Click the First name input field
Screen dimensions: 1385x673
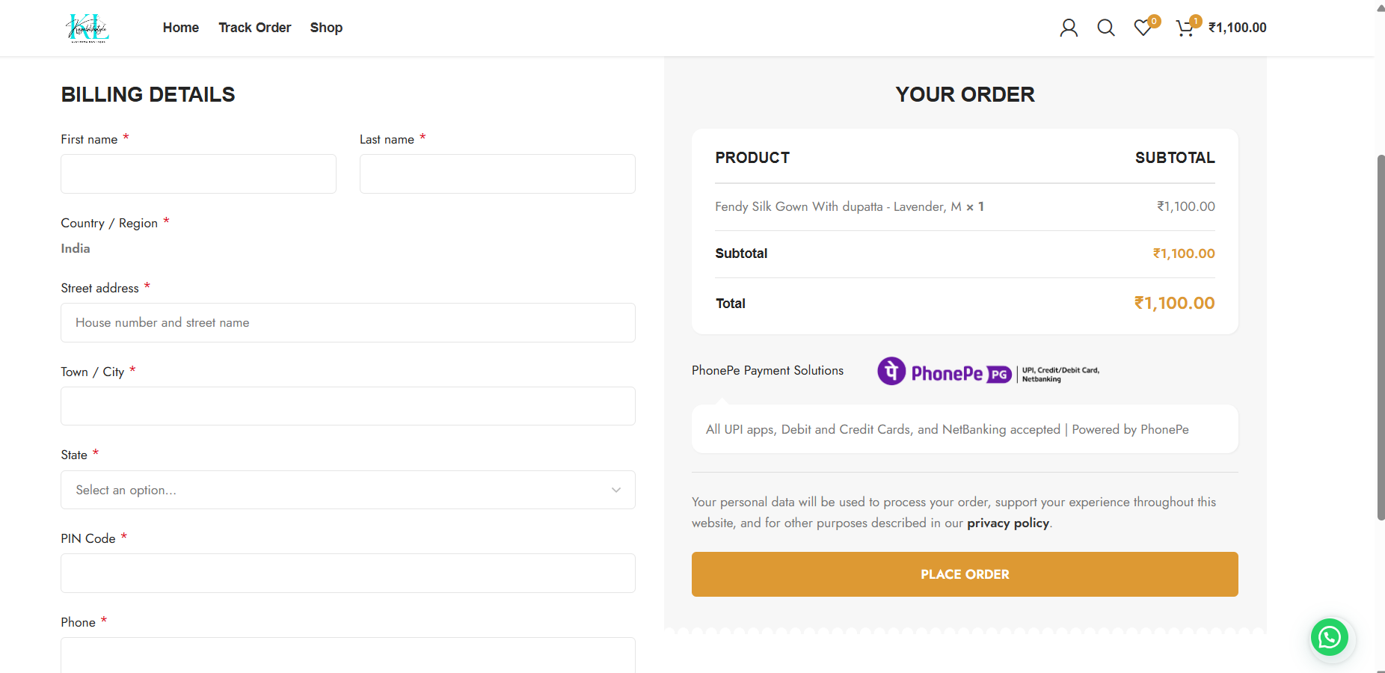[x=198, y=174]
